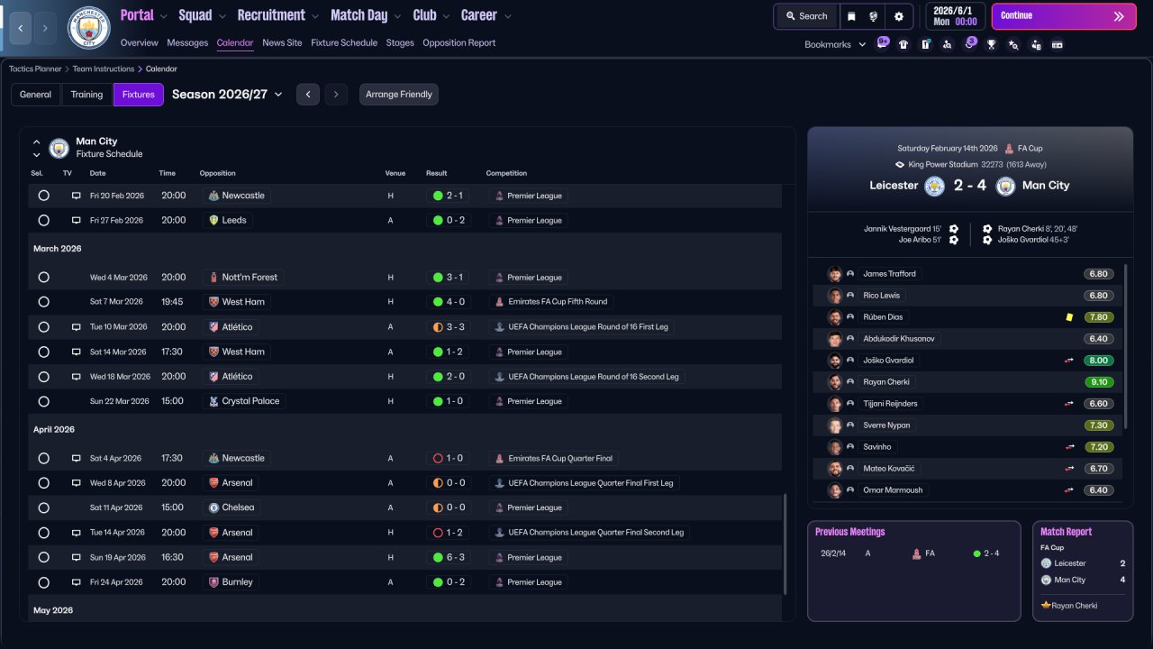Image resolution: width=1153 pixels, height=649 pixels.
Task: Open the News Site tab
Action: pos(282,42)
